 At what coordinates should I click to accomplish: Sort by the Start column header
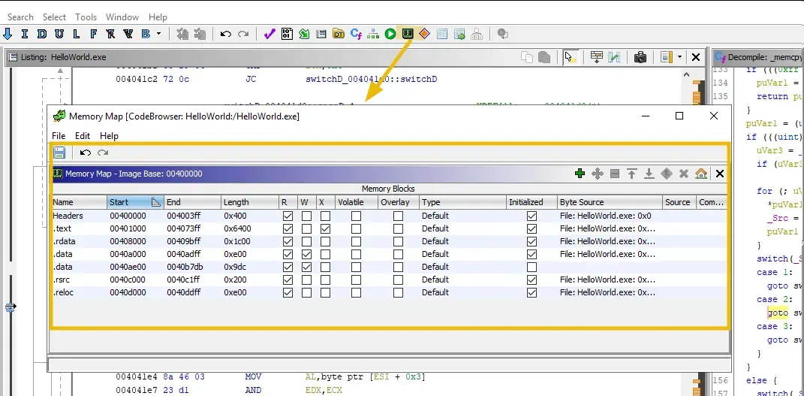135,202
